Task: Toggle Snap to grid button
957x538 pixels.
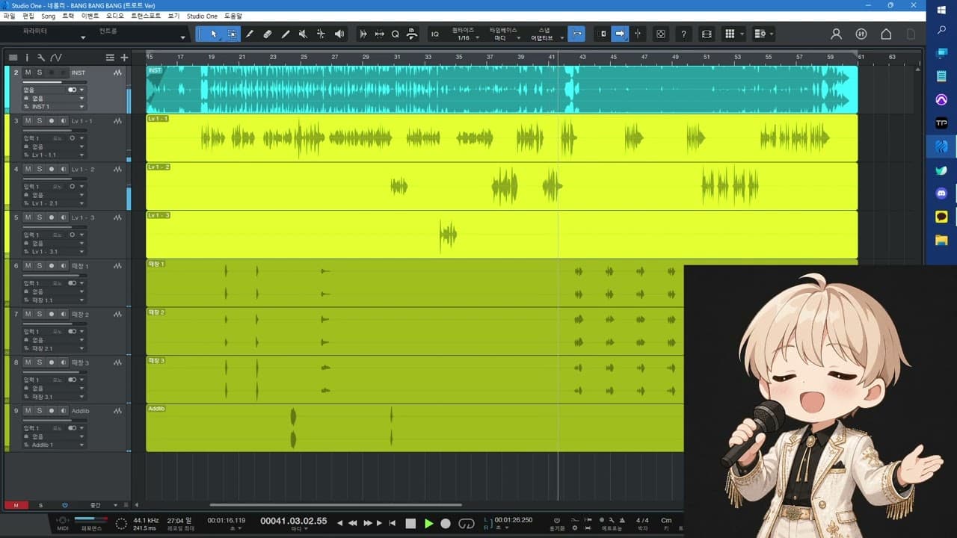Action: [x=576, y=34]
